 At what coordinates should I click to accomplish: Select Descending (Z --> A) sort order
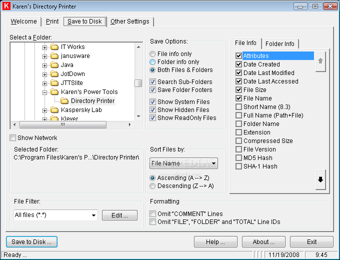click(x=181, y=186)
